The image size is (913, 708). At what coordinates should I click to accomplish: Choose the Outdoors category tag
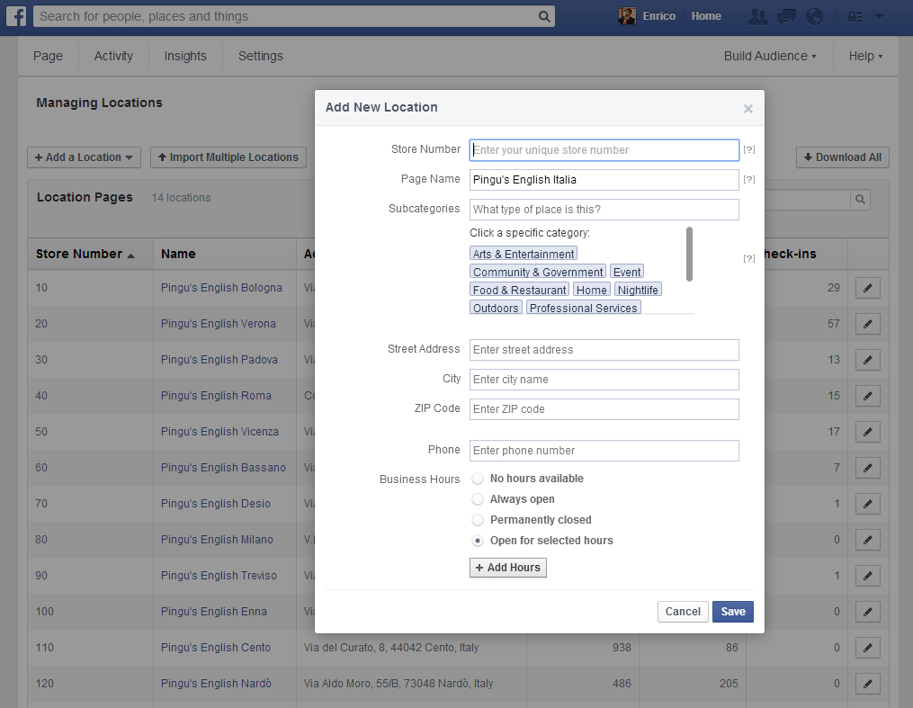point(496,308)
